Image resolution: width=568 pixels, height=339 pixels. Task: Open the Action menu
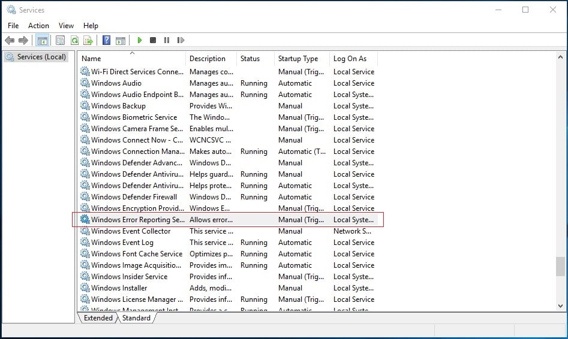click(38, 26)
